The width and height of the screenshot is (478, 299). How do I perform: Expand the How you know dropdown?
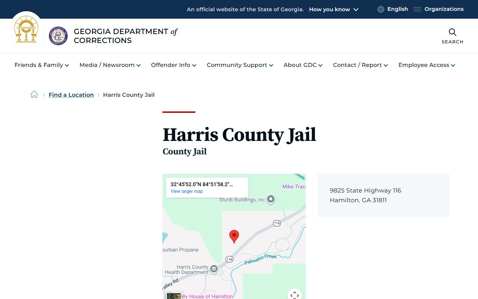[333, 9]
